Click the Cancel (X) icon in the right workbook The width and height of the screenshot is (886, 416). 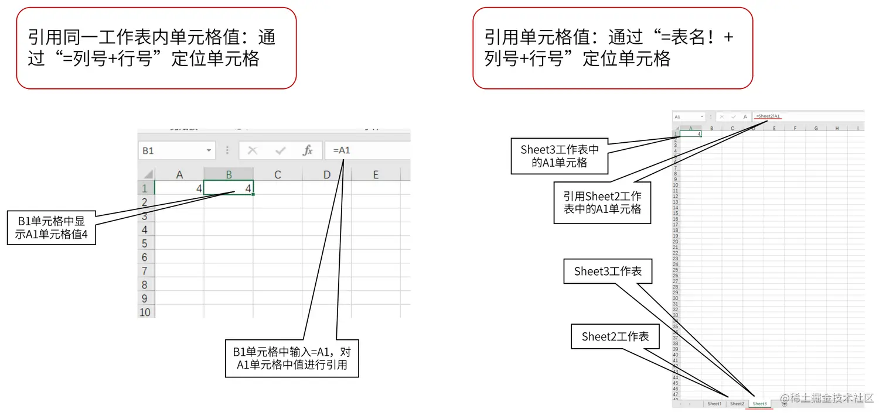click(722, 116)
